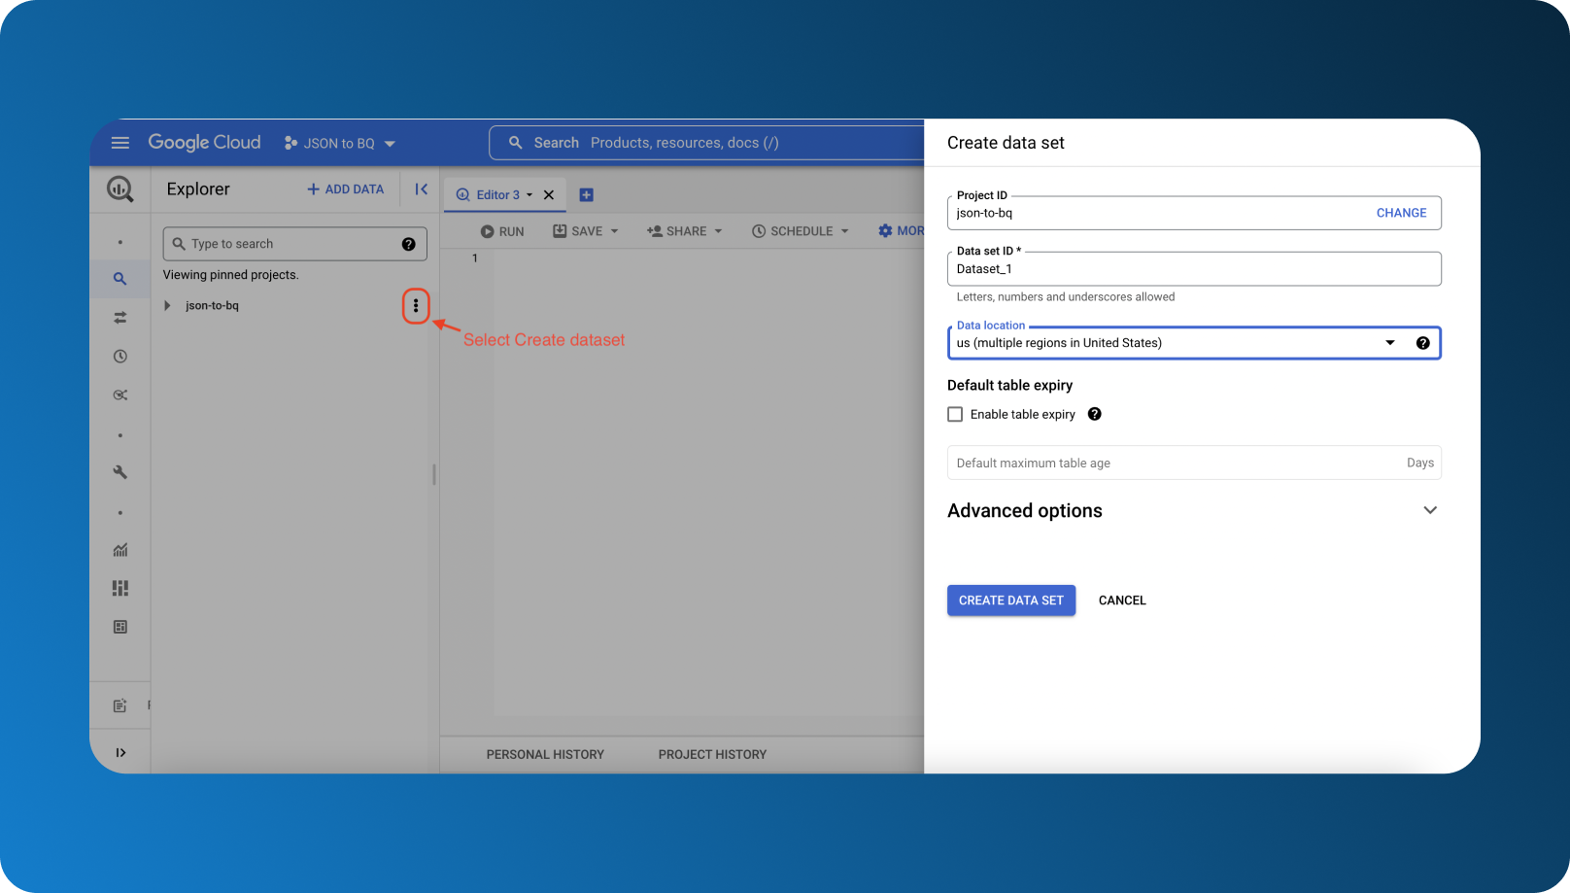
Task: Collapse the Explorer panel with the arrow toggle
Action: tap(420, 189)
